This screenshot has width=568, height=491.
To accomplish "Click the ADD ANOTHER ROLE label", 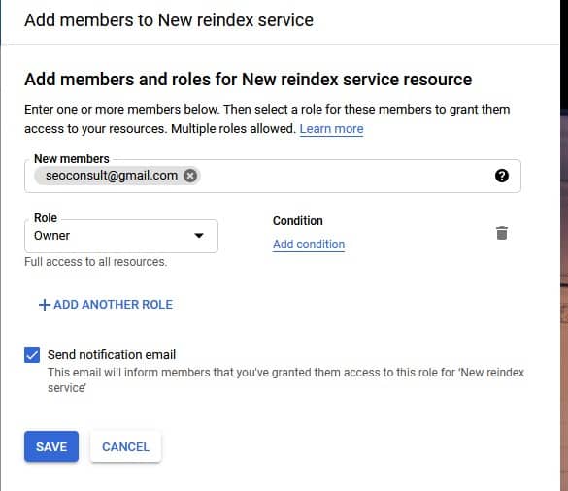I will click(x=113, y=305).
